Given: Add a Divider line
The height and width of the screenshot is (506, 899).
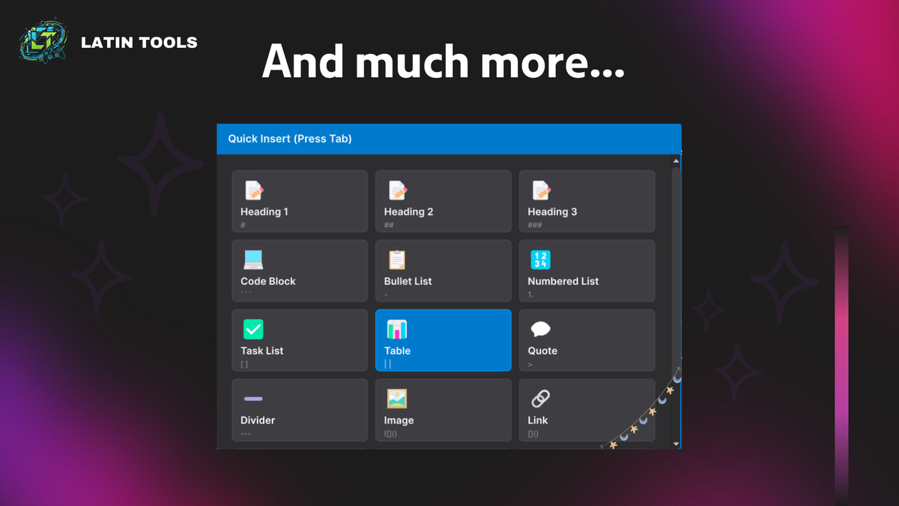Looking at the screenshot, I should (x=300, y=410).
